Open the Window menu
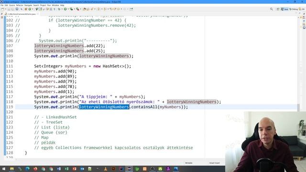306x172 pixels. [55, 5]
